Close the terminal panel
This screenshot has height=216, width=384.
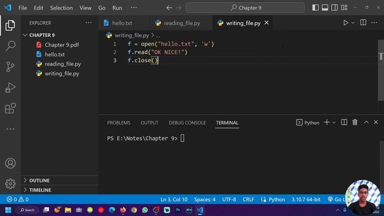coord(376,122)
